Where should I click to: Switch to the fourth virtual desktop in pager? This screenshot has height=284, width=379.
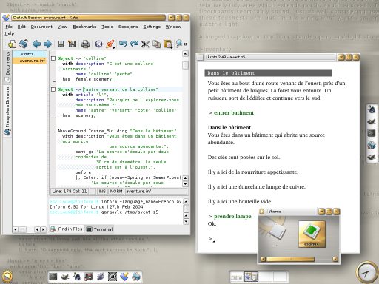tap(280, 277)
